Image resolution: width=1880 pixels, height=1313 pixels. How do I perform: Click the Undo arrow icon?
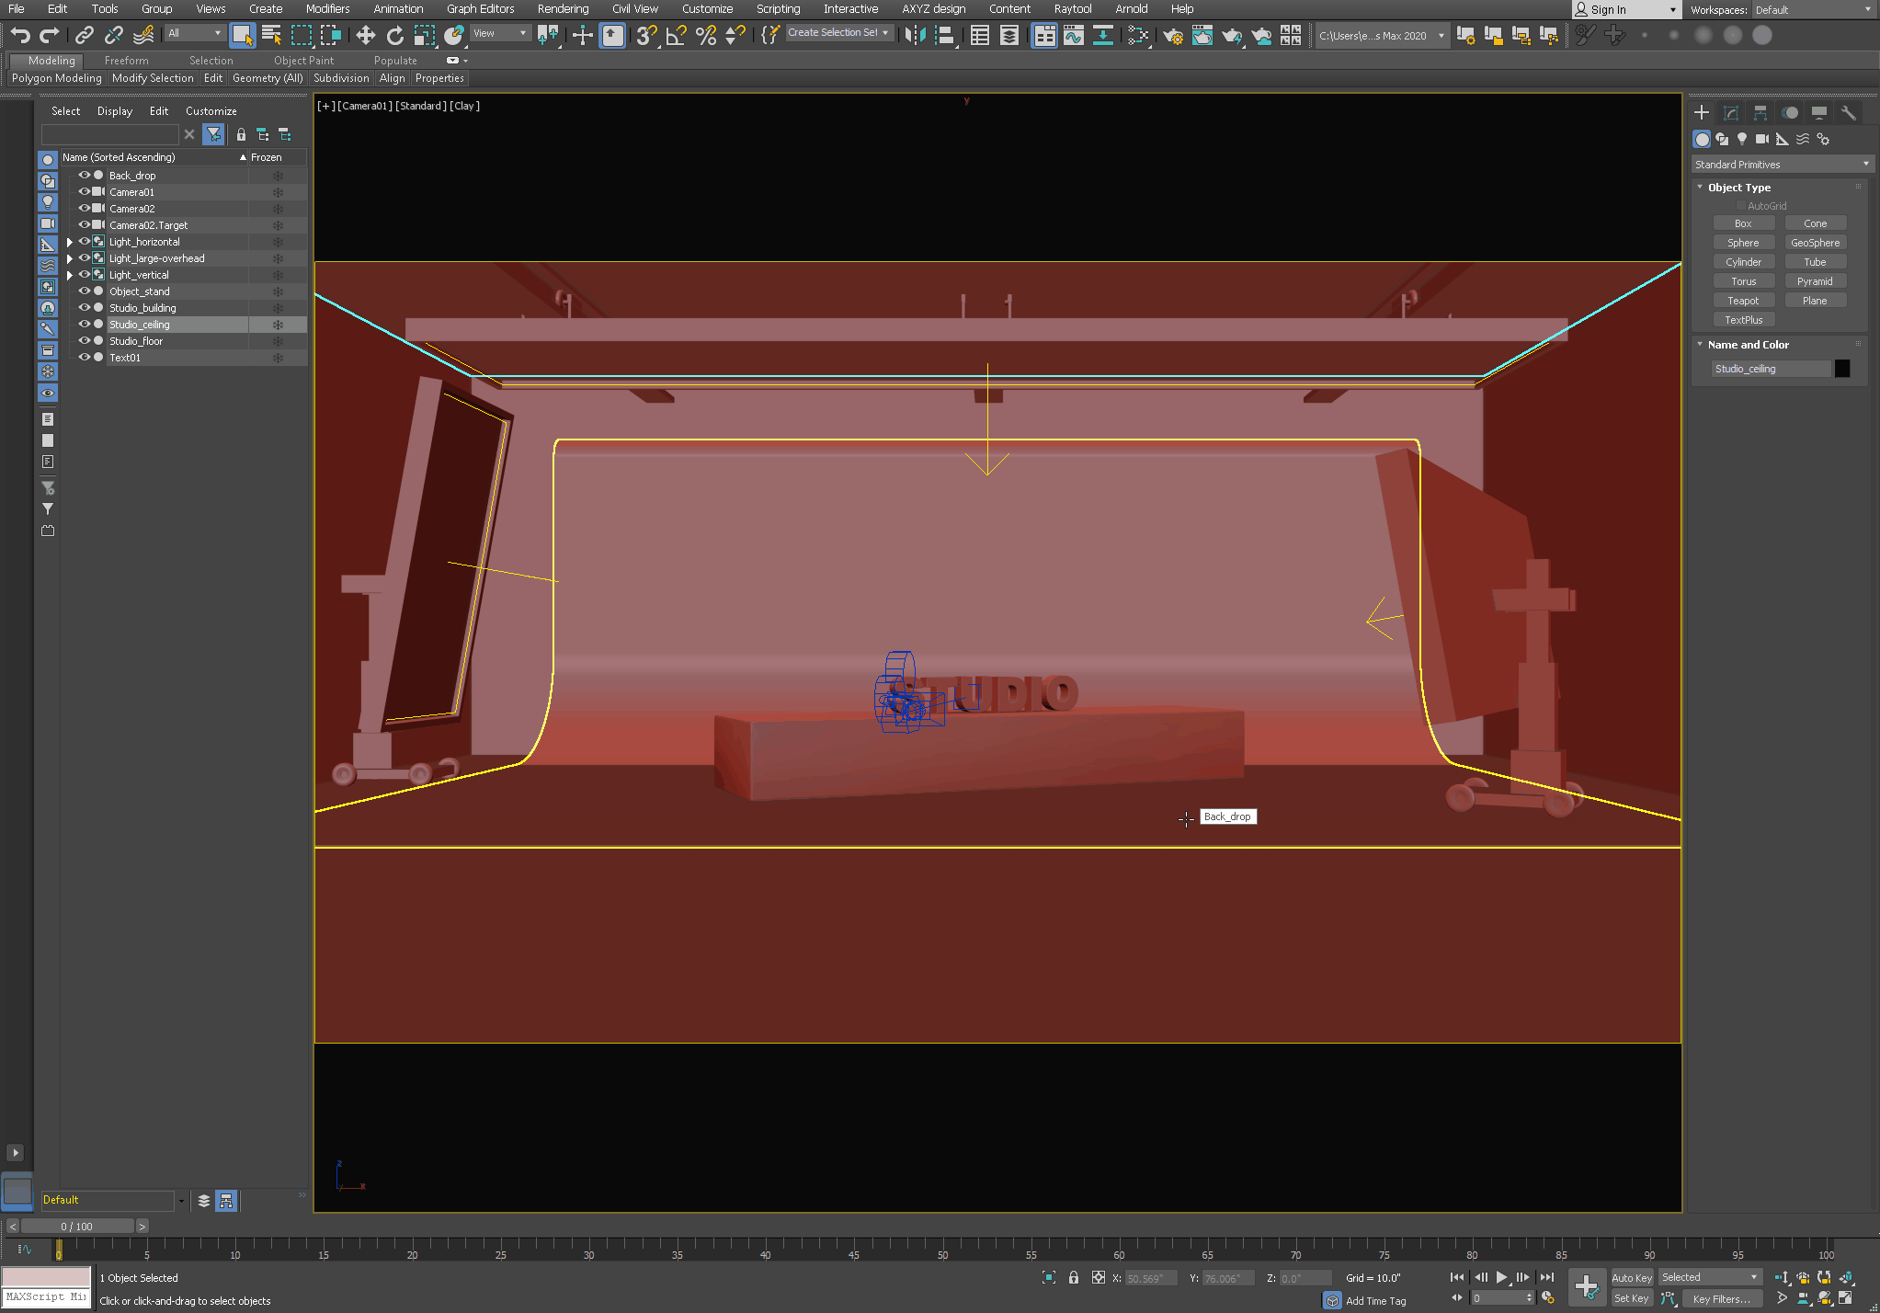click(20, 35)
